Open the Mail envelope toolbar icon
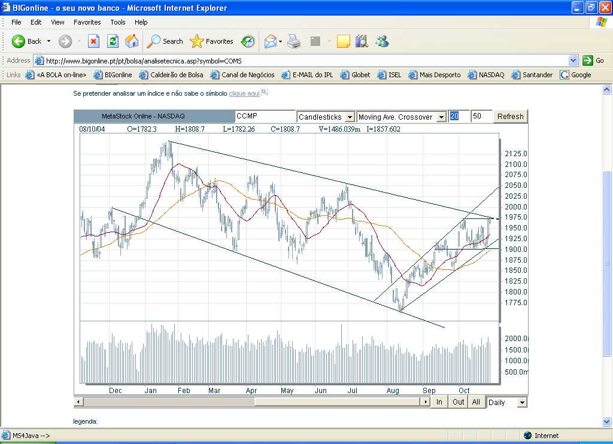Viewport: 613px width, 444px height. (271, 41)
